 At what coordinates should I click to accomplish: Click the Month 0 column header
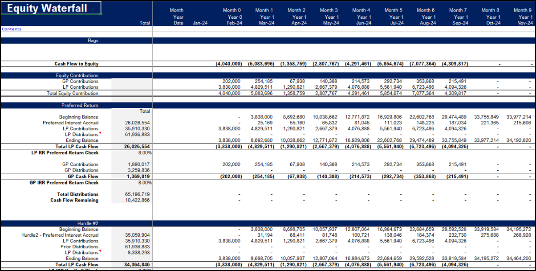232,10
